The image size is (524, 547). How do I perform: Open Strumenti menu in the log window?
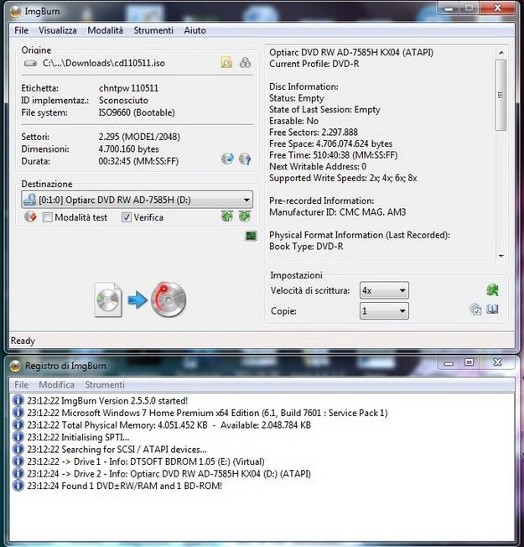point(105,385)
